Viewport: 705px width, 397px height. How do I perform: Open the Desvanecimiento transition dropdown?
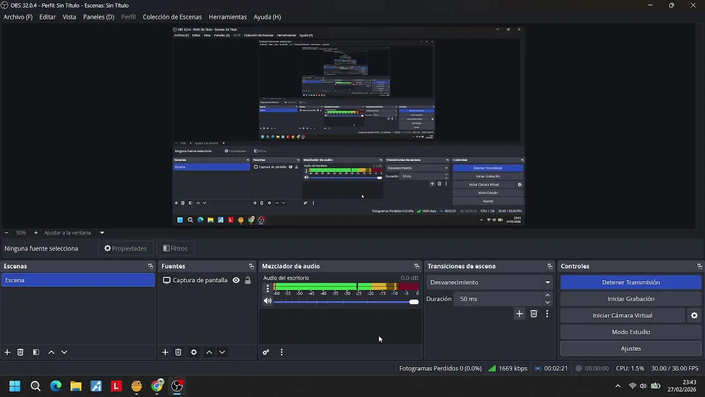[x=490, y=282]
